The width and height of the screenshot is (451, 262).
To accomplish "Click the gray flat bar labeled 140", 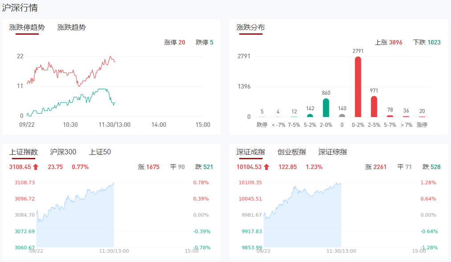I will 342,116.
